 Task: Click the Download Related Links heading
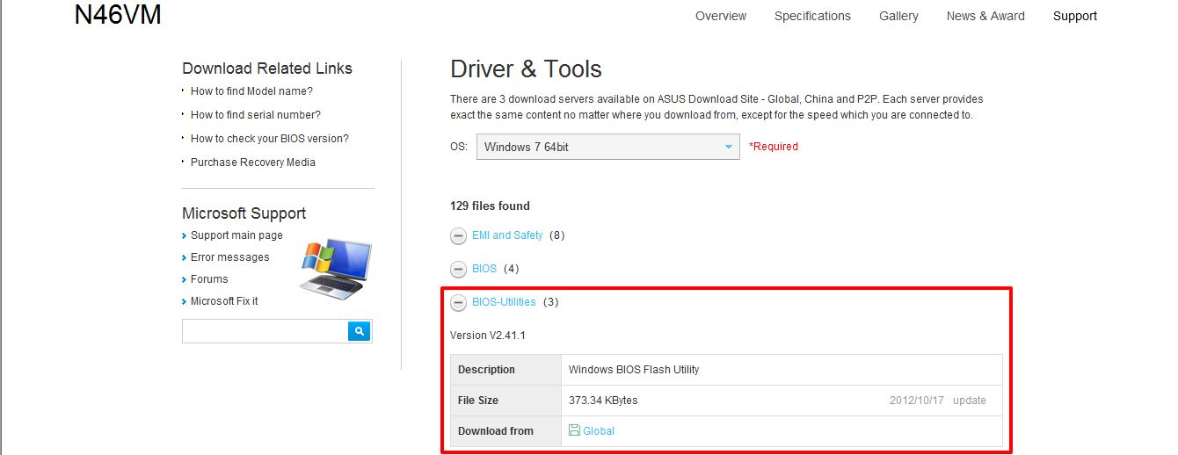point(267,69)
